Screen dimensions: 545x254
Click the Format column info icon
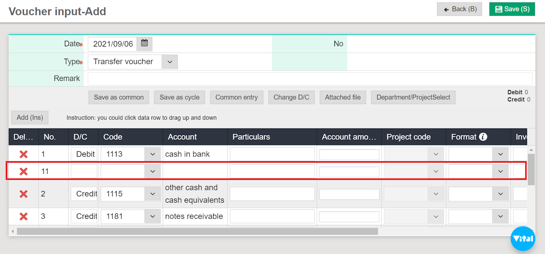[x=483, y=137]
